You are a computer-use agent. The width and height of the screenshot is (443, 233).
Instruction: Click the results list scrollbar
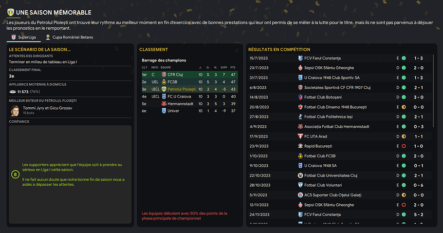tap(433, 91)
